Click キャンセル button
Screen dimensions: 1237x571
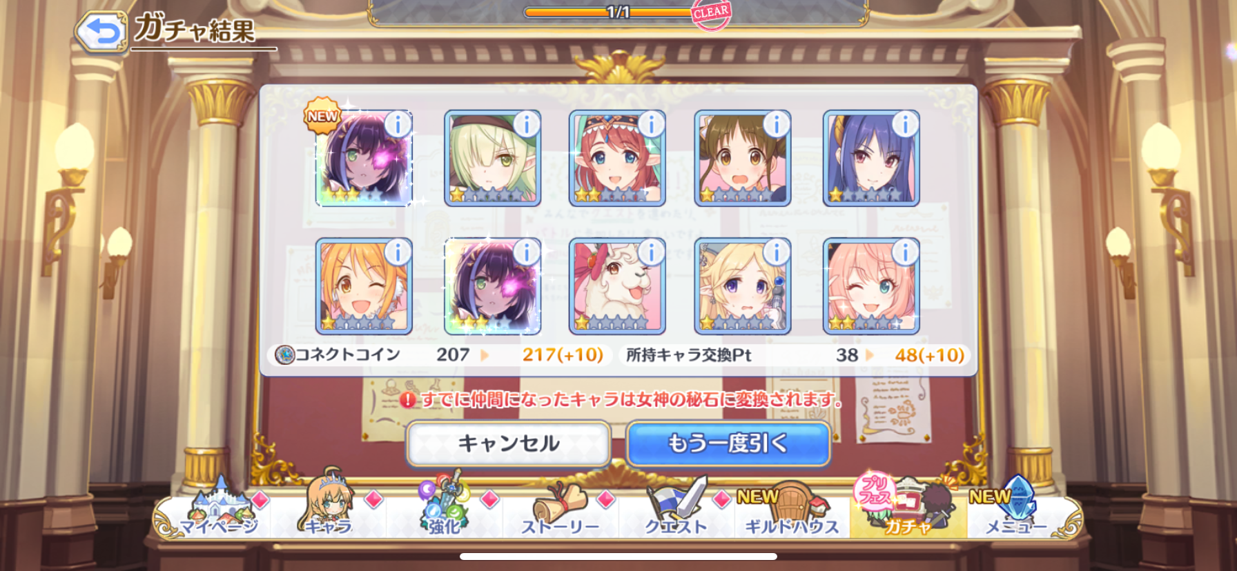[x=509, y=443]
